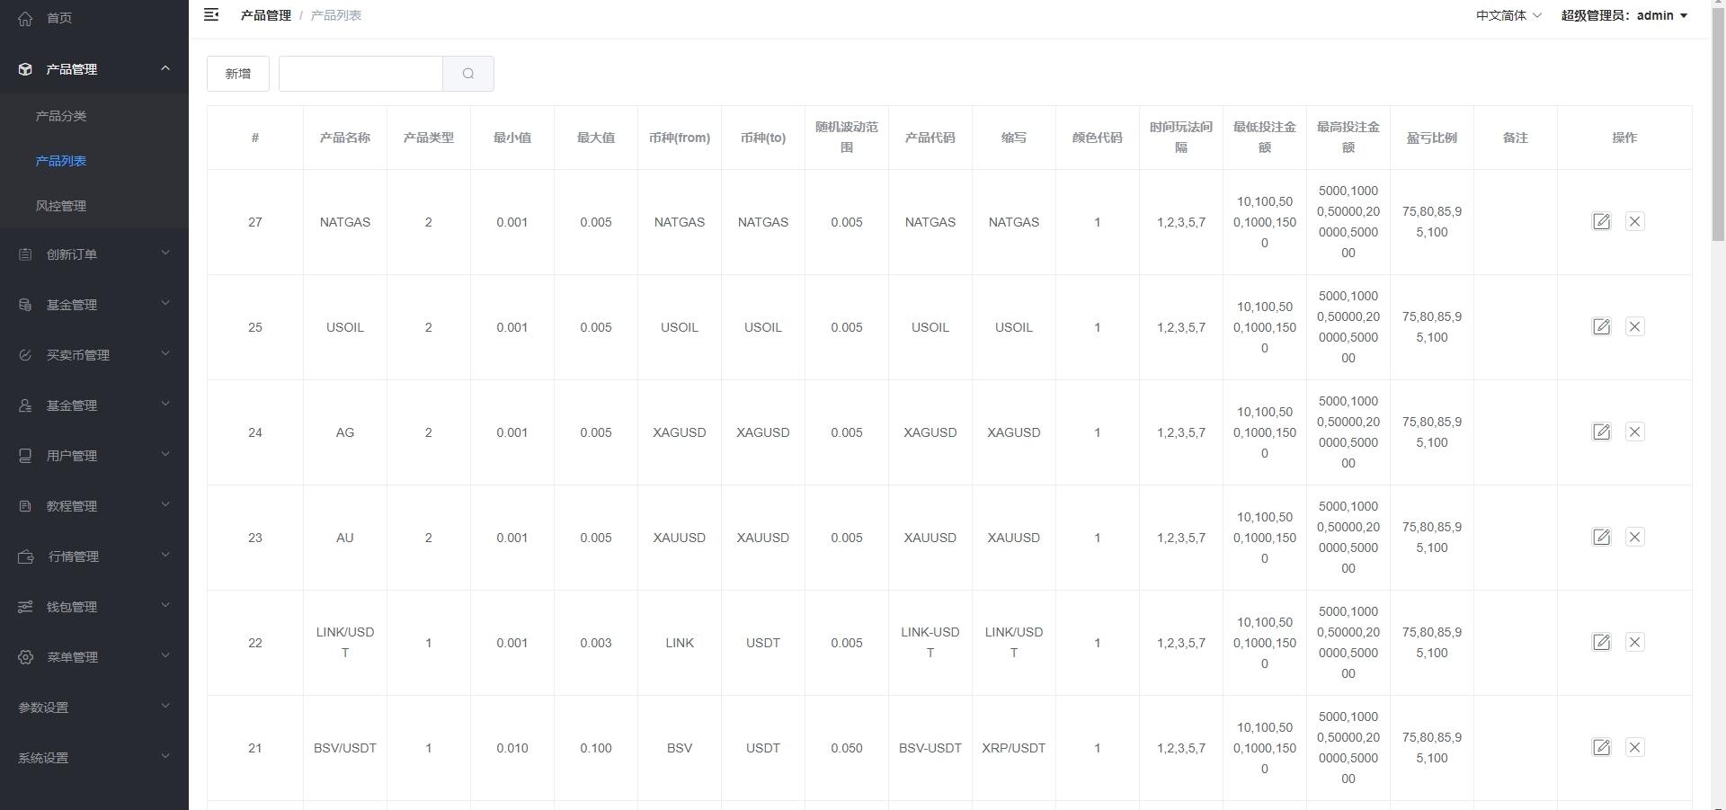The image size is (1726, 810).
Task: Focus the product search input field
Action: click(360, 74)
